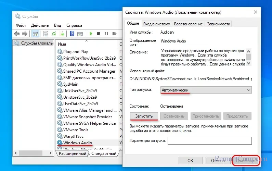
Task: Click gear icon next to SysMain
Action: tap(60, 84)
